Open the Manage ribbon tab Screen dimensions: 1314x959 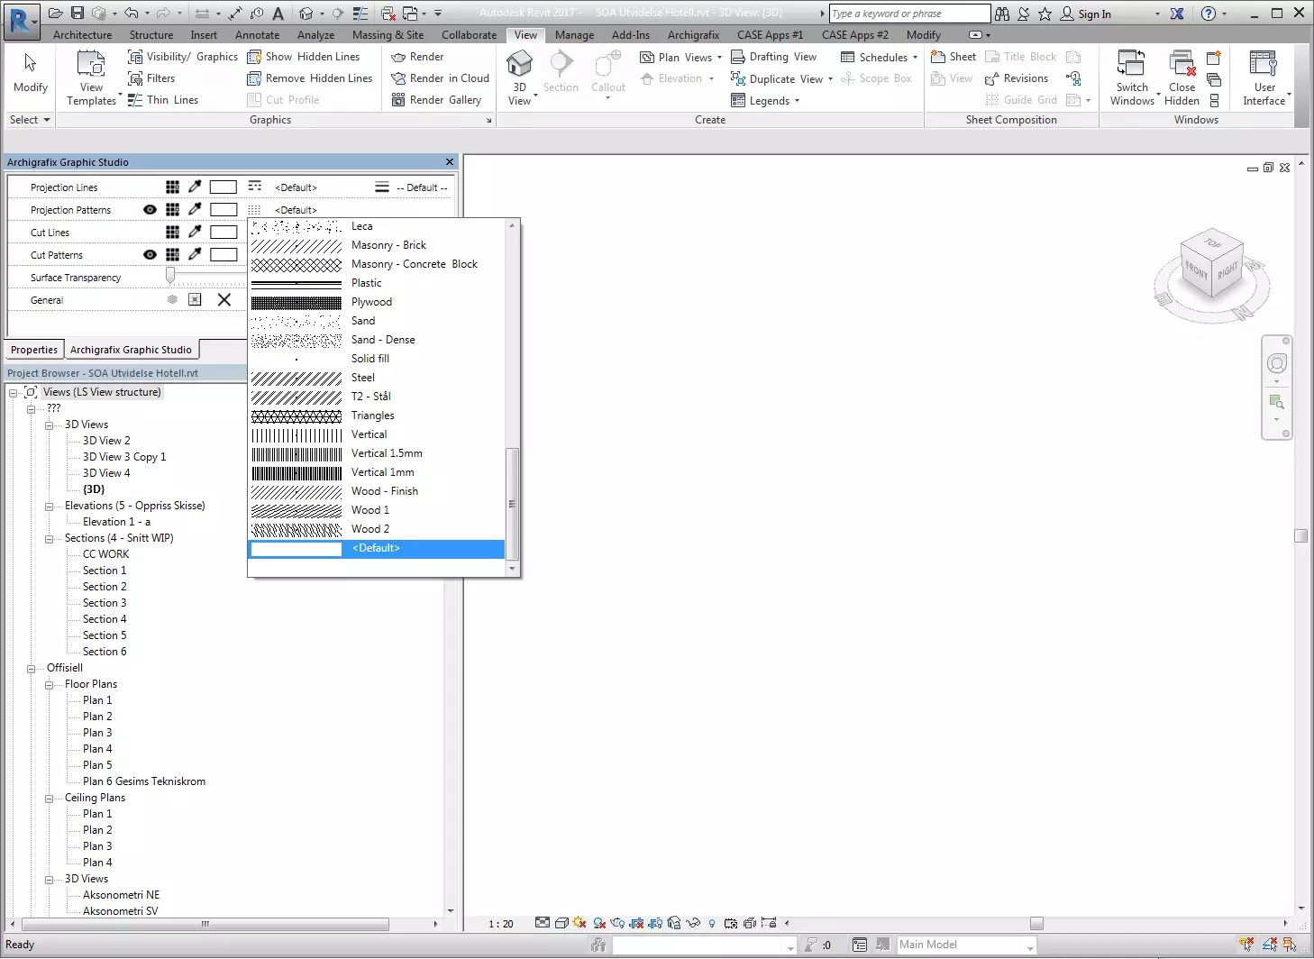click(574, 35)
